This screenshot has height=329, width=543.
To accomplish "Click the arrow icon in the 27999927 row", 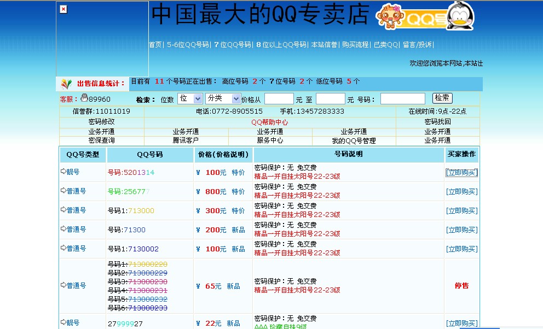I will 63,322.
